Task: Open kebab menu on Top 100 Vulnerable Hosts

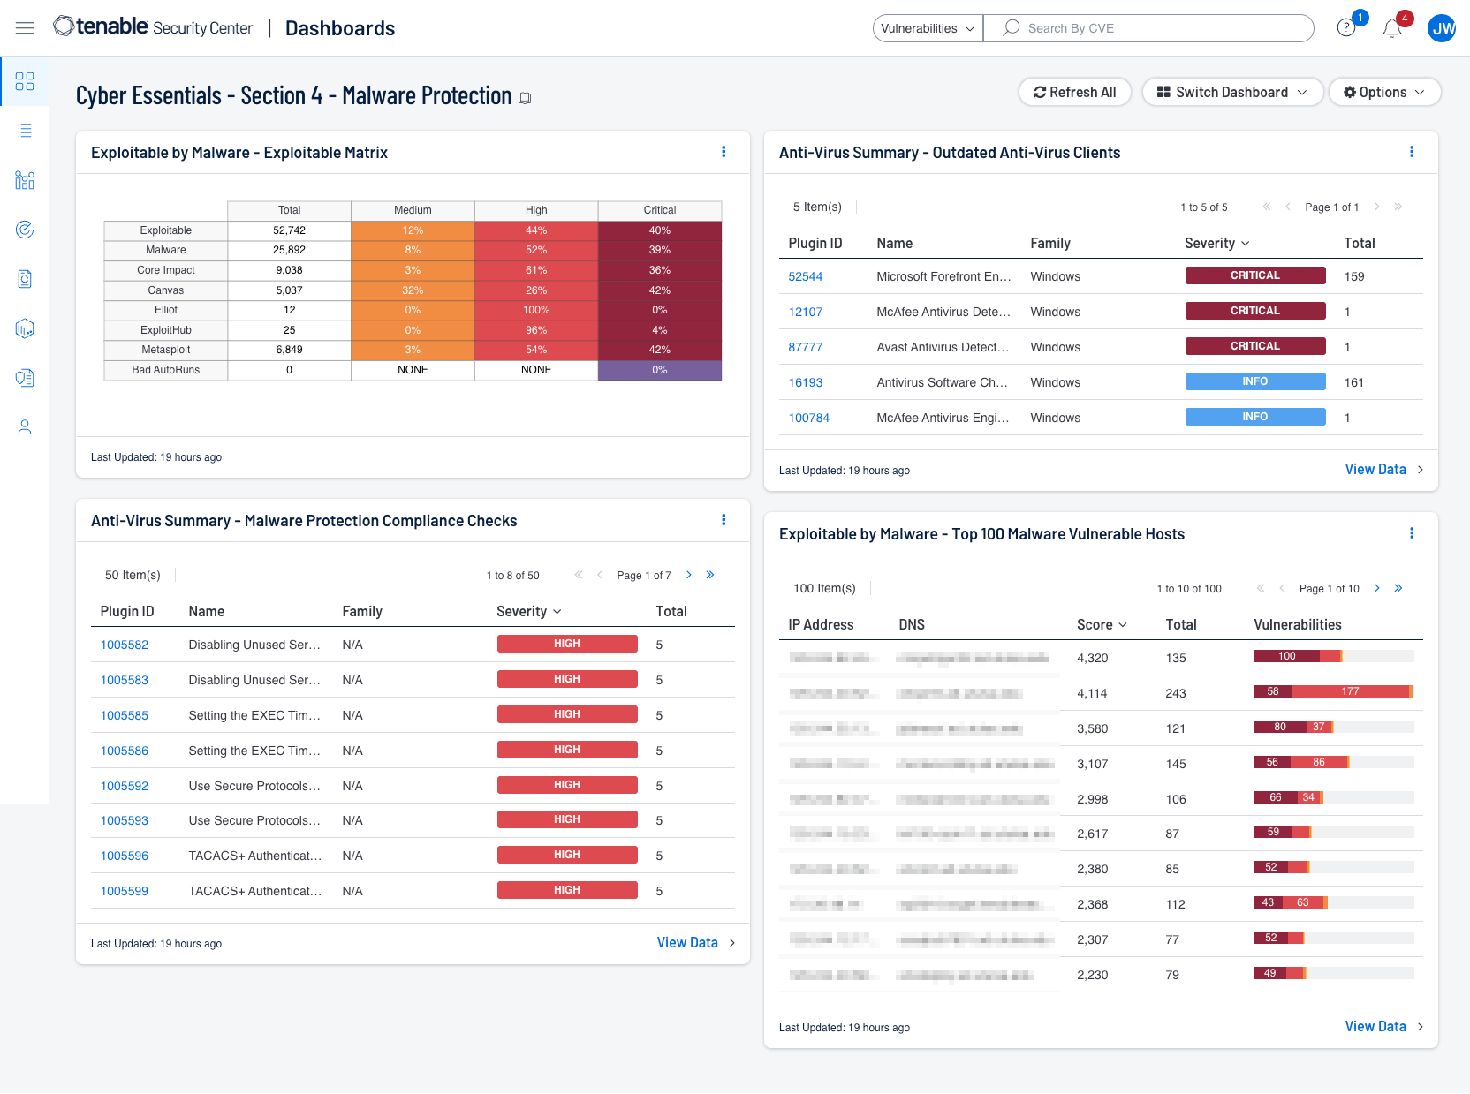Action: [x=1412, y=533]
